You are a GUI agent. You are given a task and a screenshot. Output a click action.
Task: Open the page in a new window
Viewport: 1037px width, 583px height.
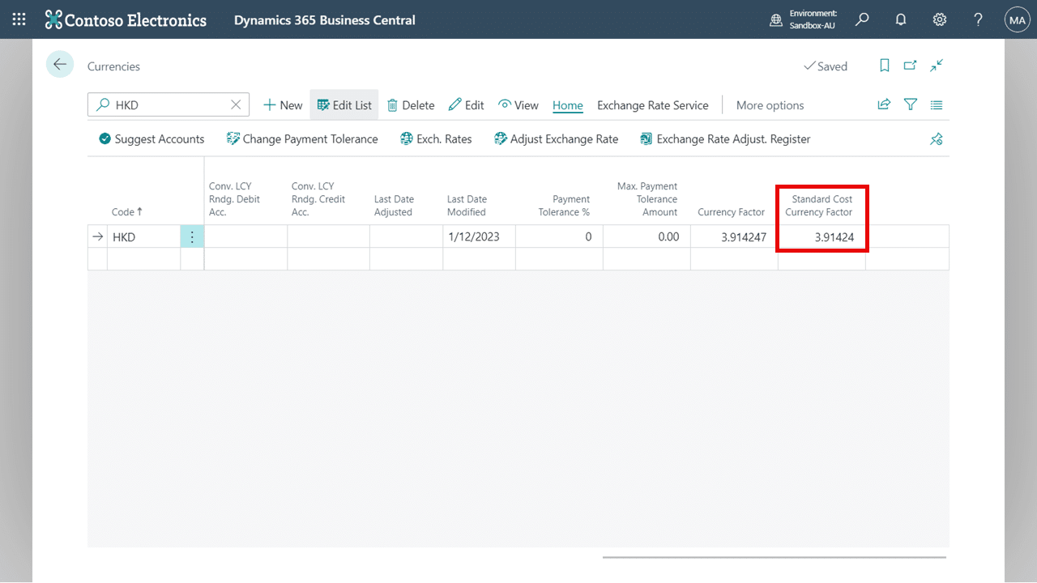(x=911, y=66)
